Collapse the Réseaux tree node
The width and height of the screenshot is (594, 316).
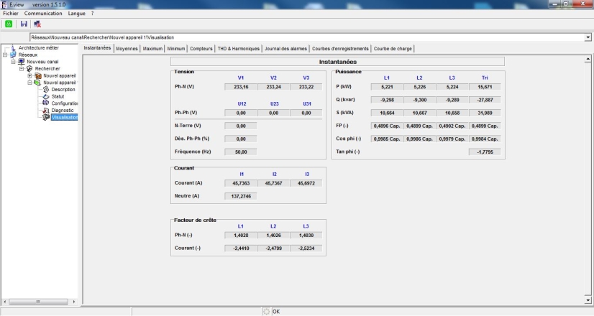[x=5, y=55]
